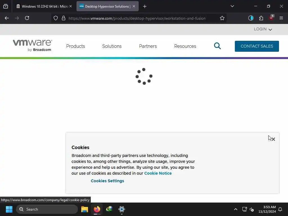Open the Resources menu

[185, 46]
